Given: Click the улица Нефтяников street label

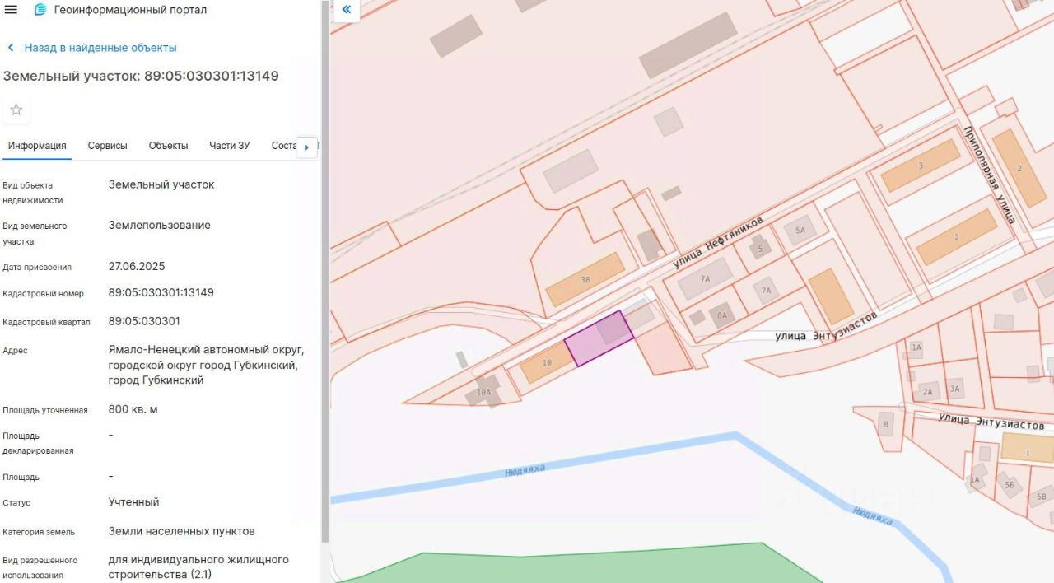Looking at the screenshot, I should (x=718, y=242).
